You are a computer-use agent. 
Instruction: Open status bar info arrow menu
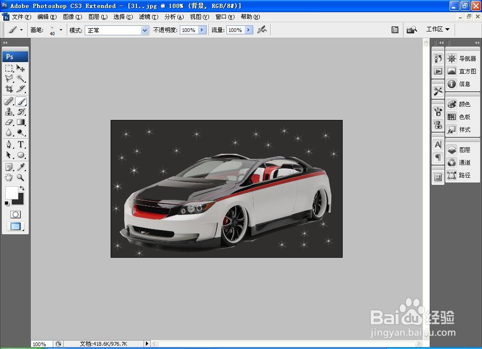(147, 343)
